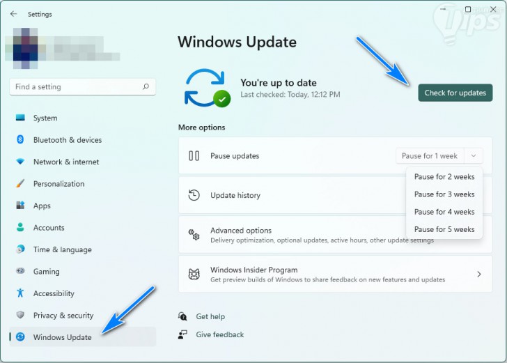Open Bluetooth & devices settings
This screenshot has height=363, width=507.
pyautogui.click(x=82, y=140)
